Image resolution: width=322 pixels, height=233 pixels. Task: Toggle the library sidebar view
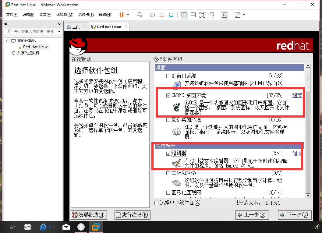184,15
